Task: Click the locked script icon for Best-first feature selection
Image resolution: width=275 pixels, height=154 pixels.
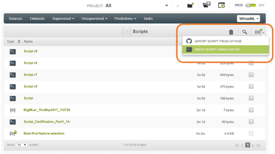Action: (x=13, y=133)
